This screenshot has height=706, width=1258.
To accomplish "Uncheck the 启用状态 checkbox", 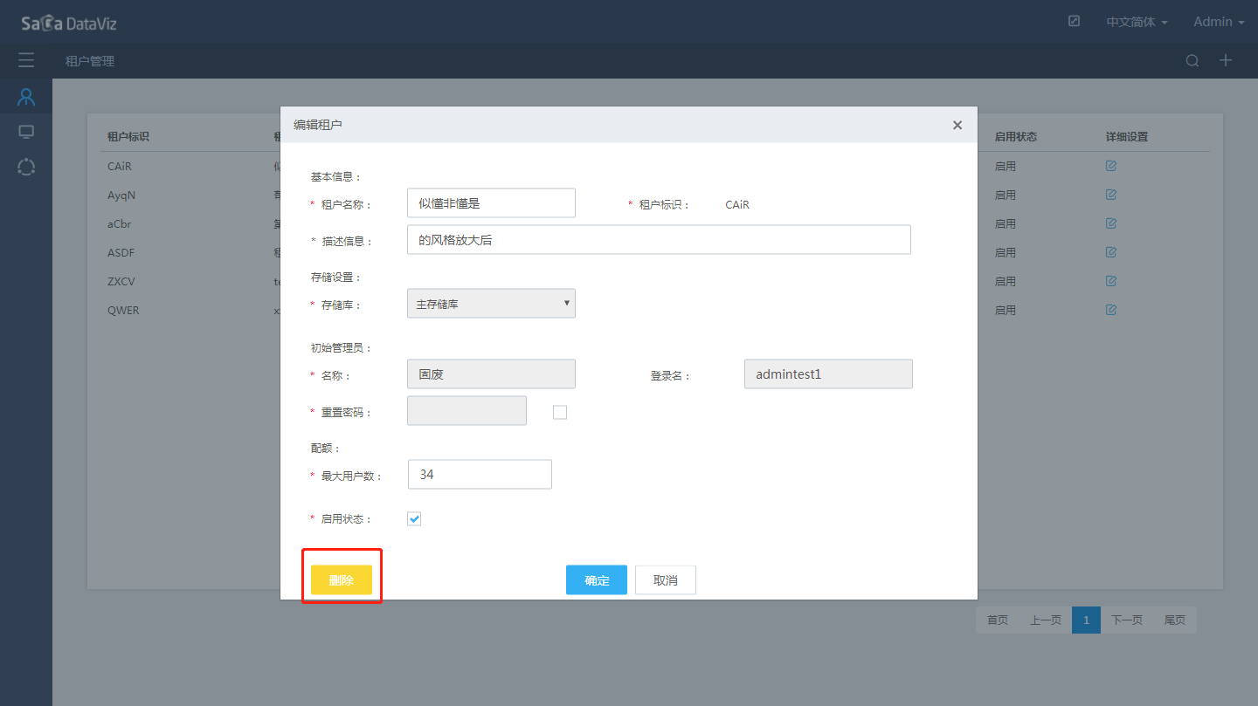I will [414, 519].
